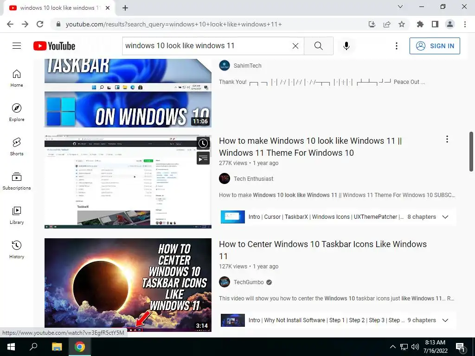The image size is (475, 356).
Task: Reload the page
Action: pyautogui.click(x=40, y=24)
